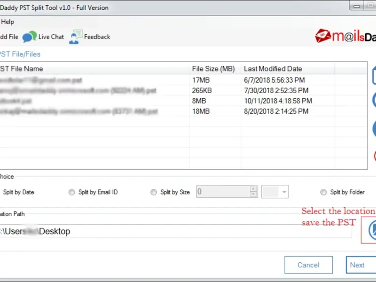Select the 18MB file size cell

[201, 111]
